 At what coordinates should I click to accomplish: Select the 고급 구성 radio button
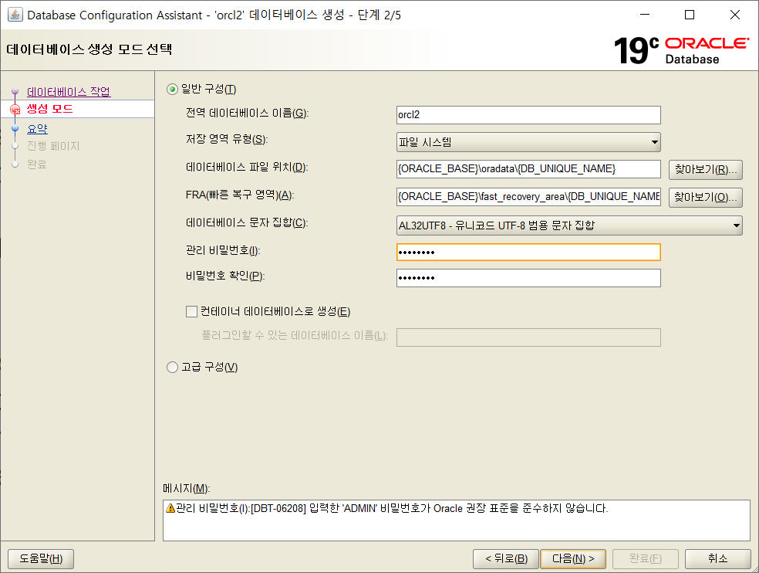click(172, 367)
